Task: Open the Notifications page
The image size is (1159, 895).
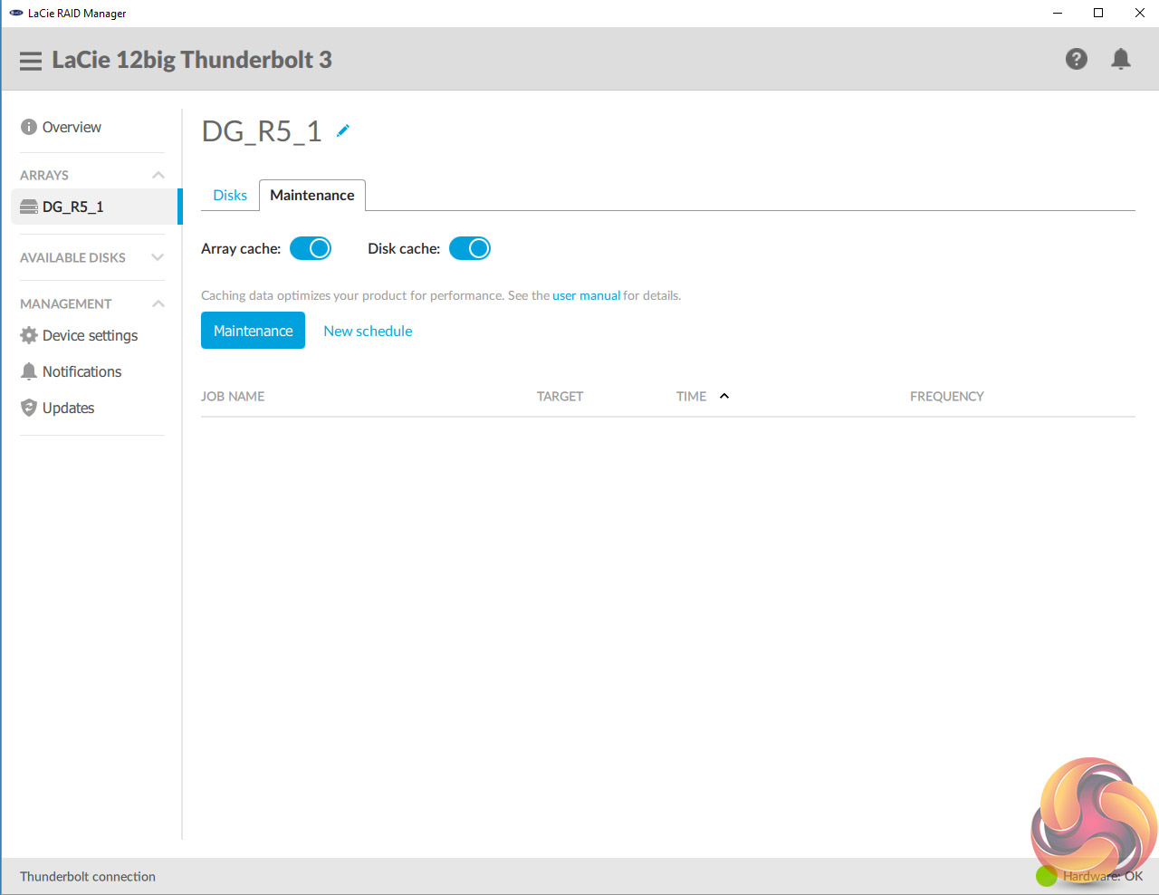Action: pyautogui.click(x=81, y=371)
